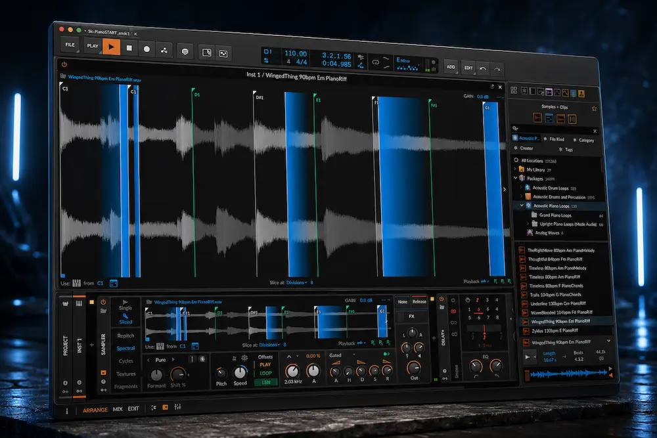Click the Note tab in sampler
The height and width of the screenshot is (438, 657).
(402, 301)
